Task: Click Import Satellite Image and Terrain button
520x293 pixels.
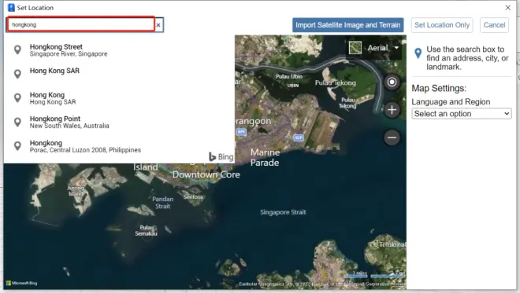Action: [348, 25]
